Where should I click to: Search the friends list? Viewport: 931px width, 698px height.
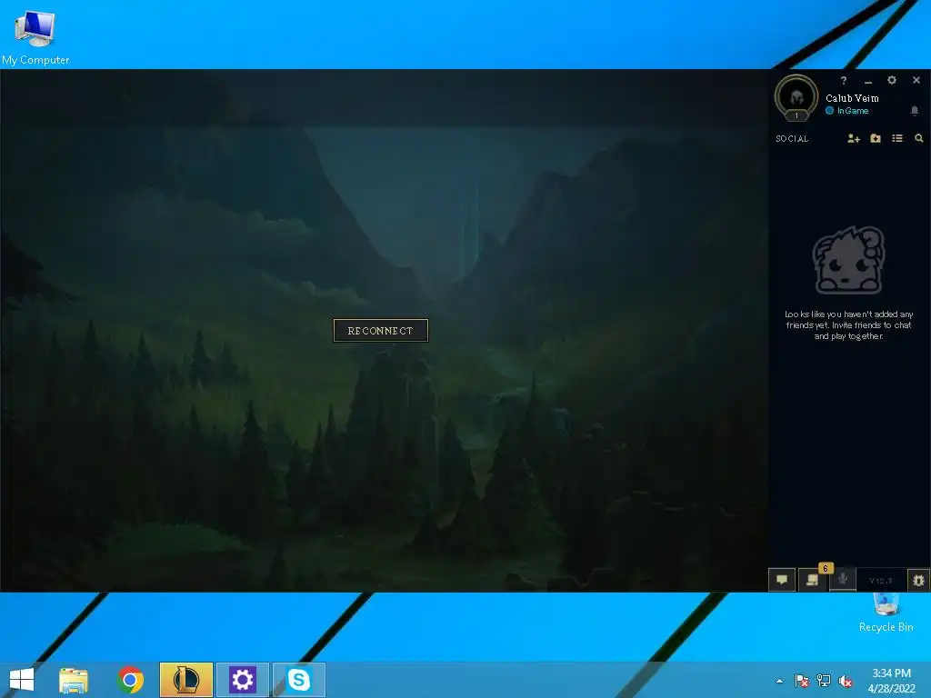(919, 138)
